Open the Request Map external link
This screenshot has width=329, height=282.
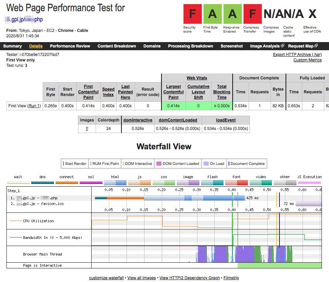[303, 46]
